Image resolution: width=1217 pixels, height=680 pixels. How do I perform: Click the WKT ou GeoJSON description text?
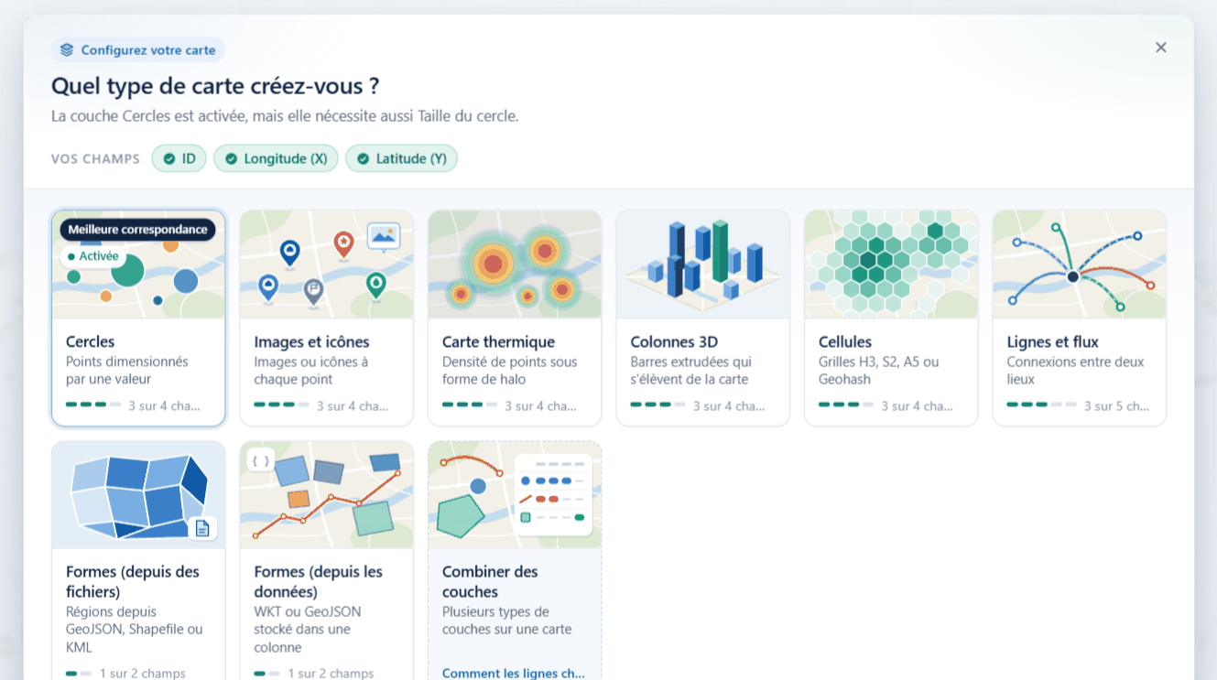[308, 630]
